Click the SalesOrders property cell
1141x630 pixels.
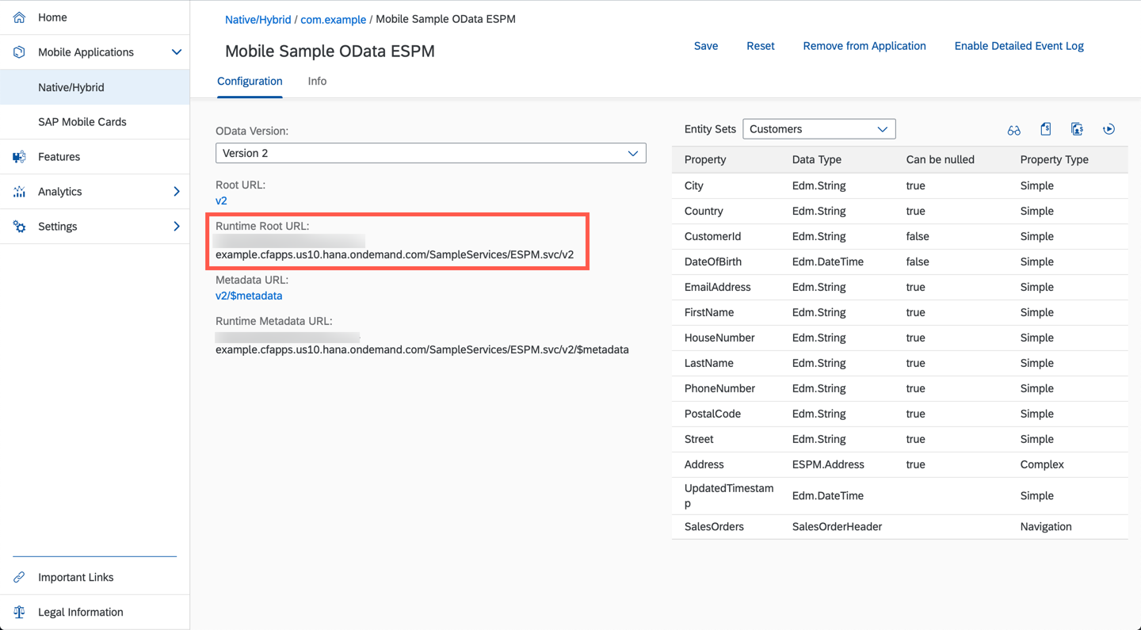pos(715,527)
